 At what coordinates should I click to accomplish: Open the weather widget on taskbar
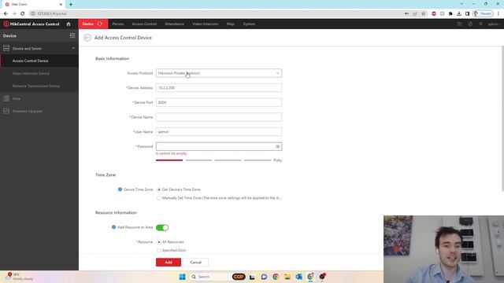(18, 277)
